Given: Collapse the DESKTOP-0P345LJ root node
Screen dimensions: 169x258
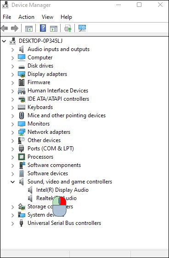Looking at the screenshot, I should pos(4,41).
